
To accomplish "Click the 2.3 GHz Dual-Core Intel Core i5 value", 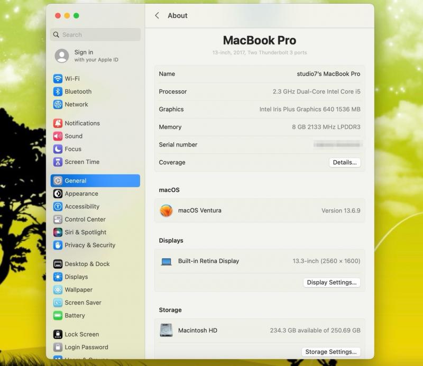I will point(316,91).
